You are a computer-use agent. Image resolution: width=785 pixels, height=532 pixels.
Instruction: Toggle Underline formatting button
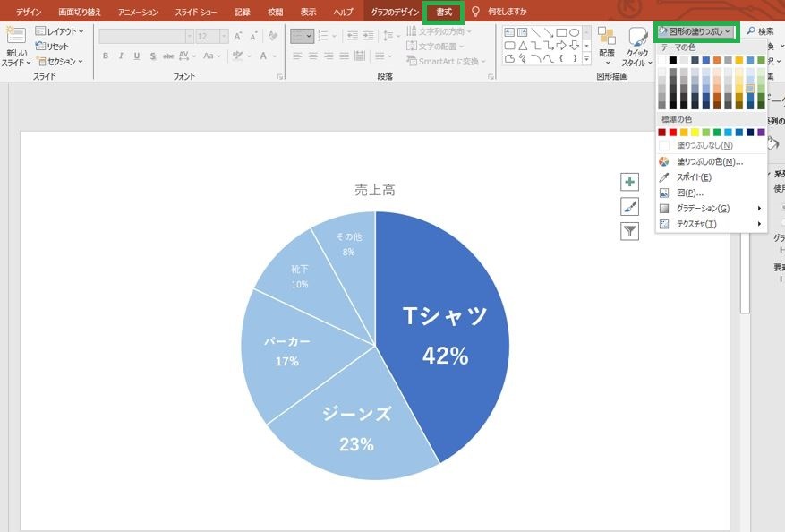pyautogui.click(x=137, y=56)
